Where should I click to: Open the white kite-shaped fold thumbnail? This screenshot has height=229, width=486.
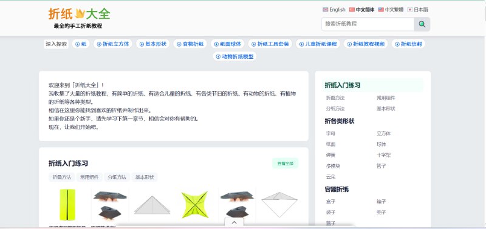click(279, 205)
